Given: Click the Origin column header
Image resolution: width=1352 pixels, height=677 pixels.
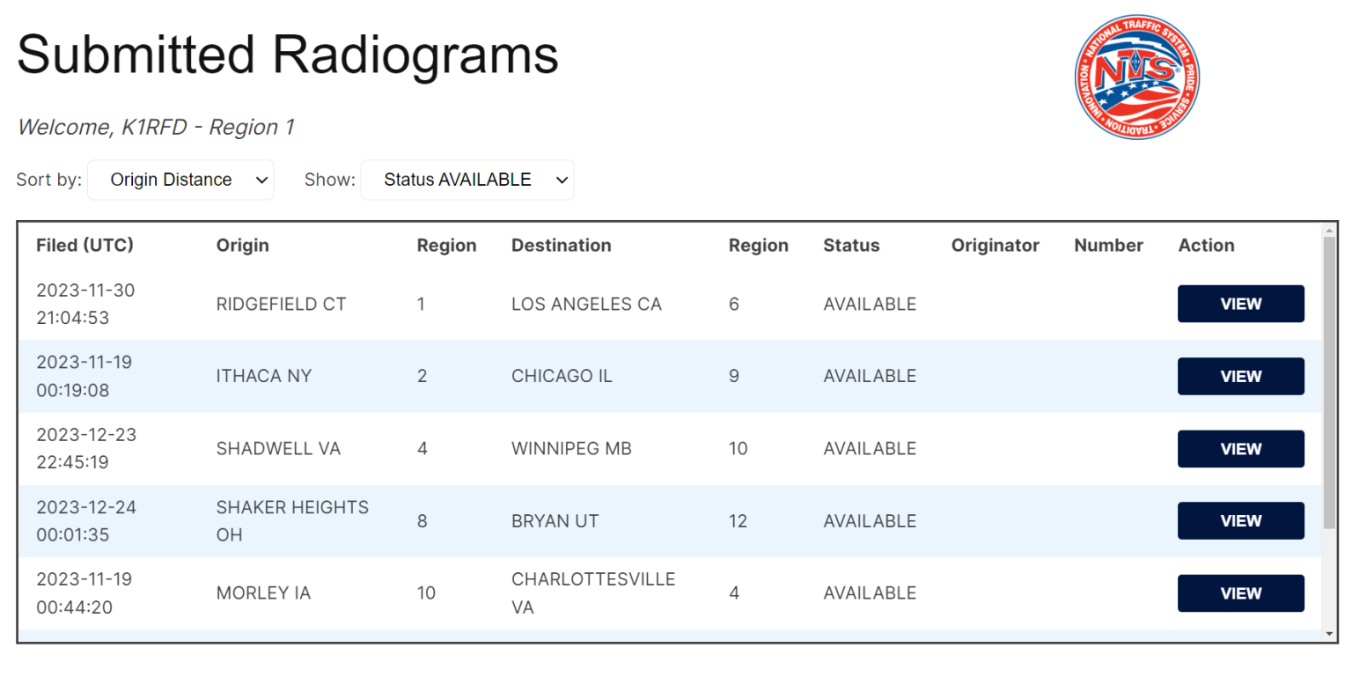Looking at the screenshot, I should [x=243, y=245].
